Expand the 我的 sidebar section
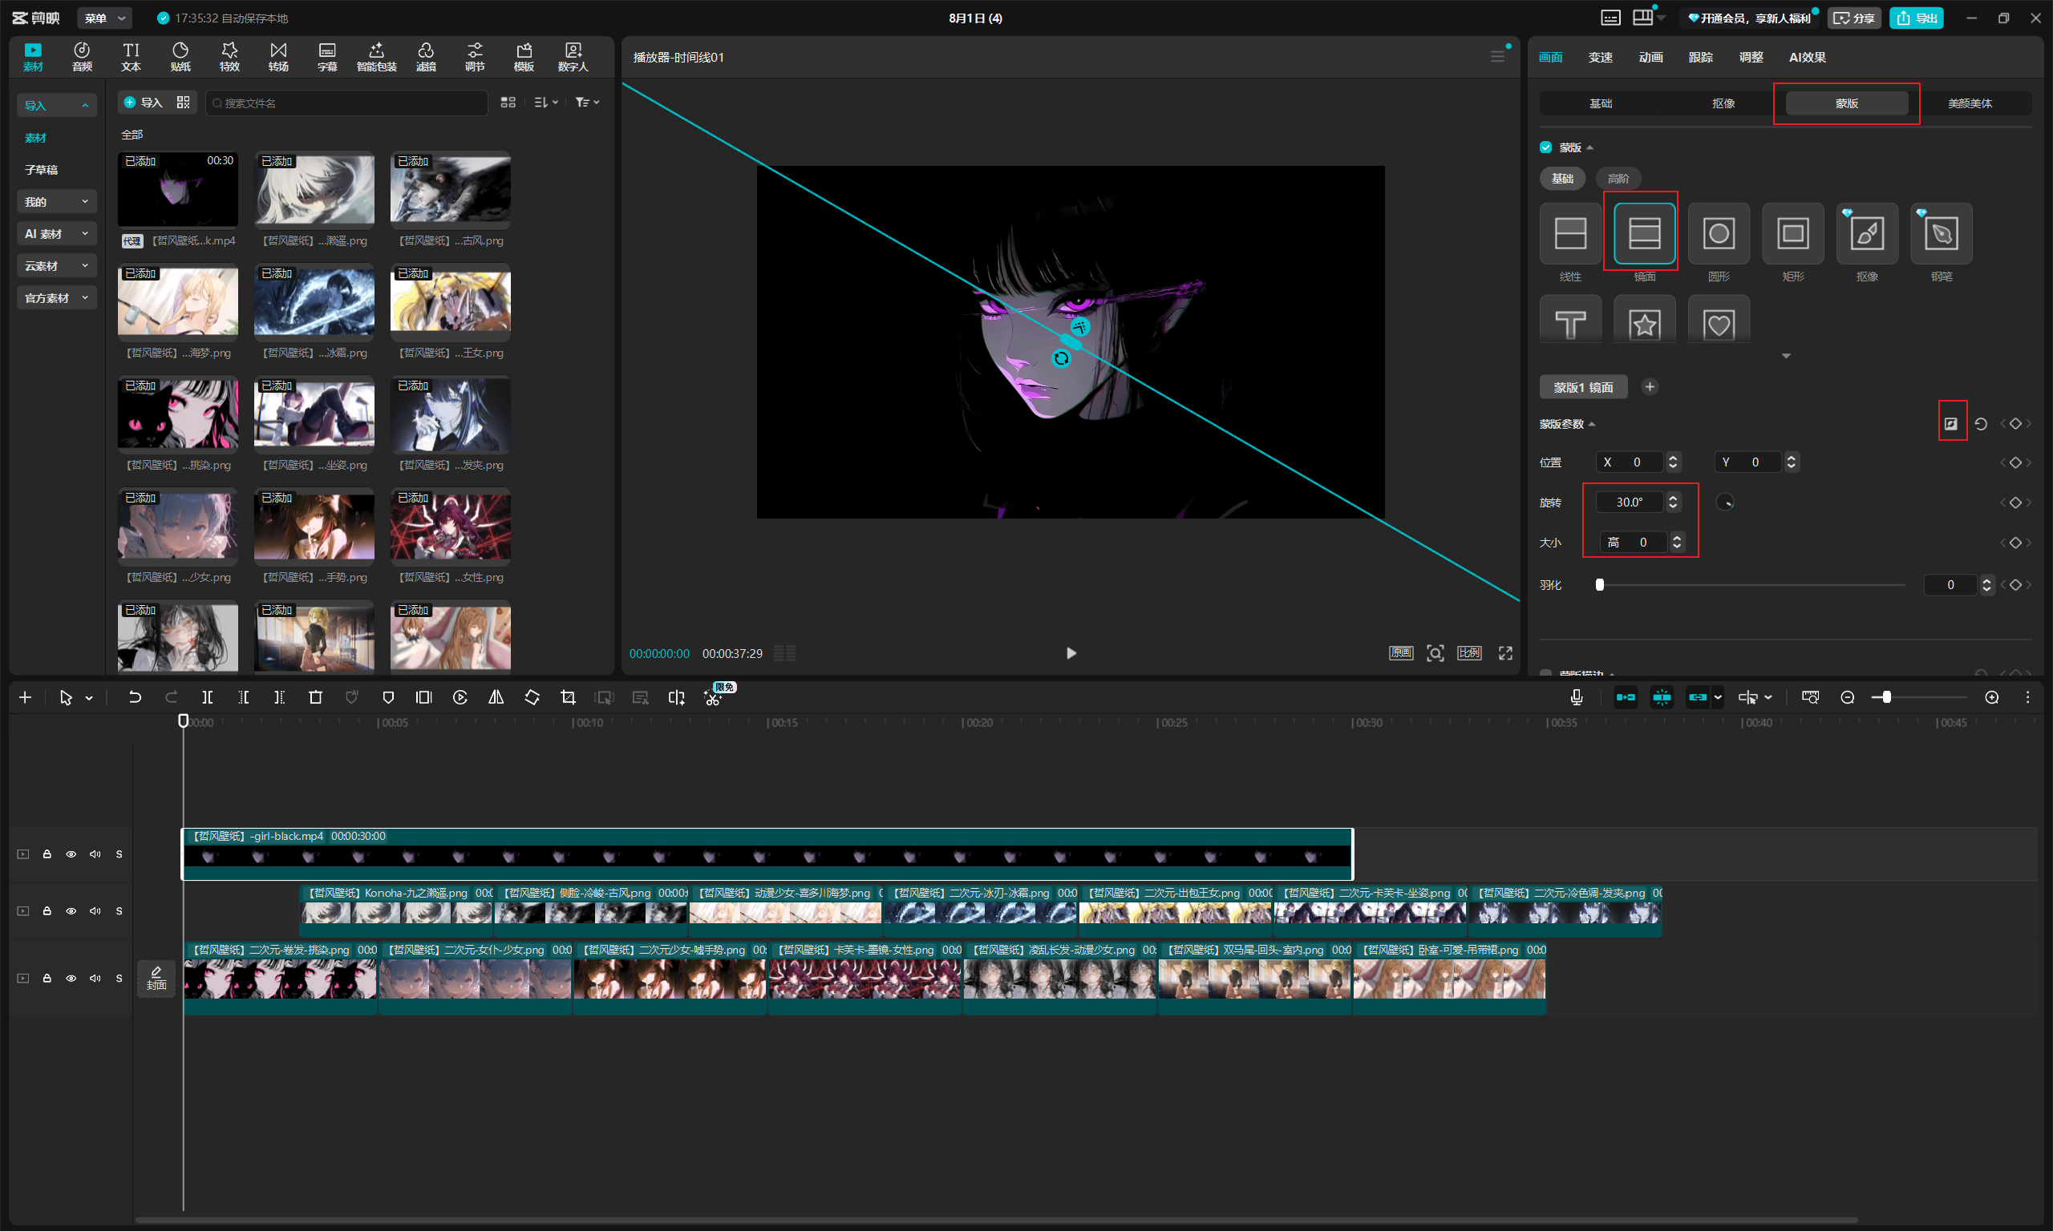The width and height of the screenshot is (2053, 1231). (x=56, y=202)
